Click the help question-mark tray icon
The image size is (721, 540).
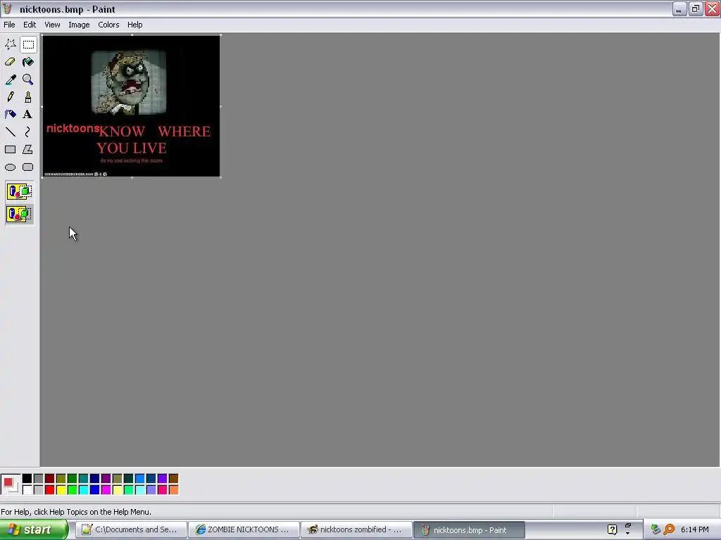click(612, 530)
